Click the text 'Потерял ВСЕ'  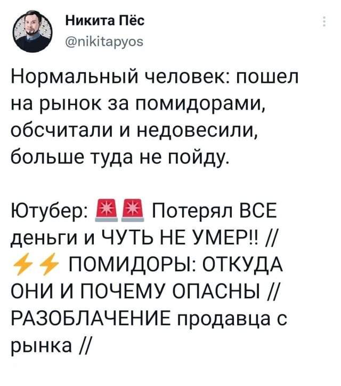click(214, 211)
